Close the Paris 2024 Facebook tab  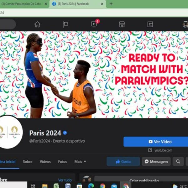click(x=102, y=4)
